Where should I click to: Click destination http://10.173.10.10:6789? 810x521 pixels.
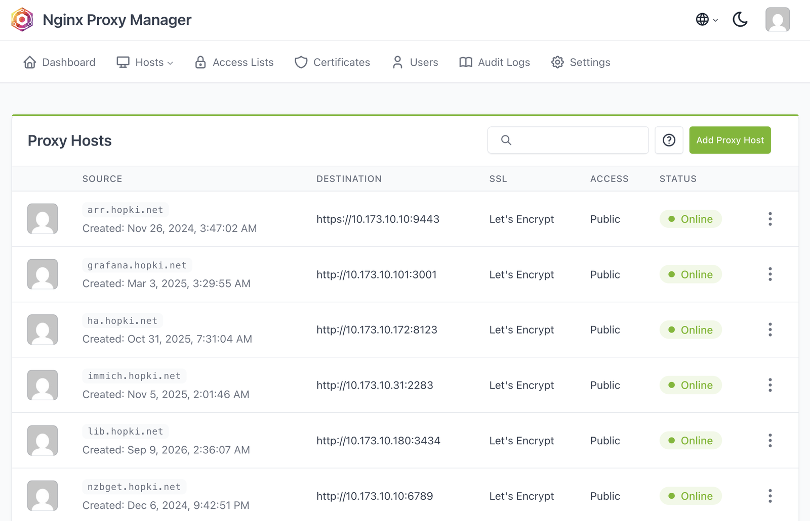pos(375,496)
